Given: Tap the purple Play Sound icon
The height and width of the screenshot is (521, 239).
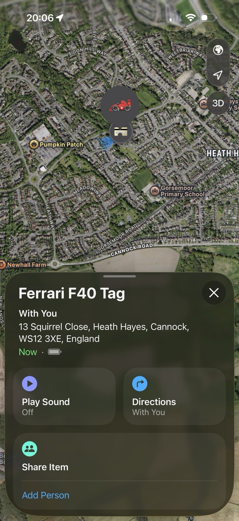Looking at the screenshot, I should [30, 384].
